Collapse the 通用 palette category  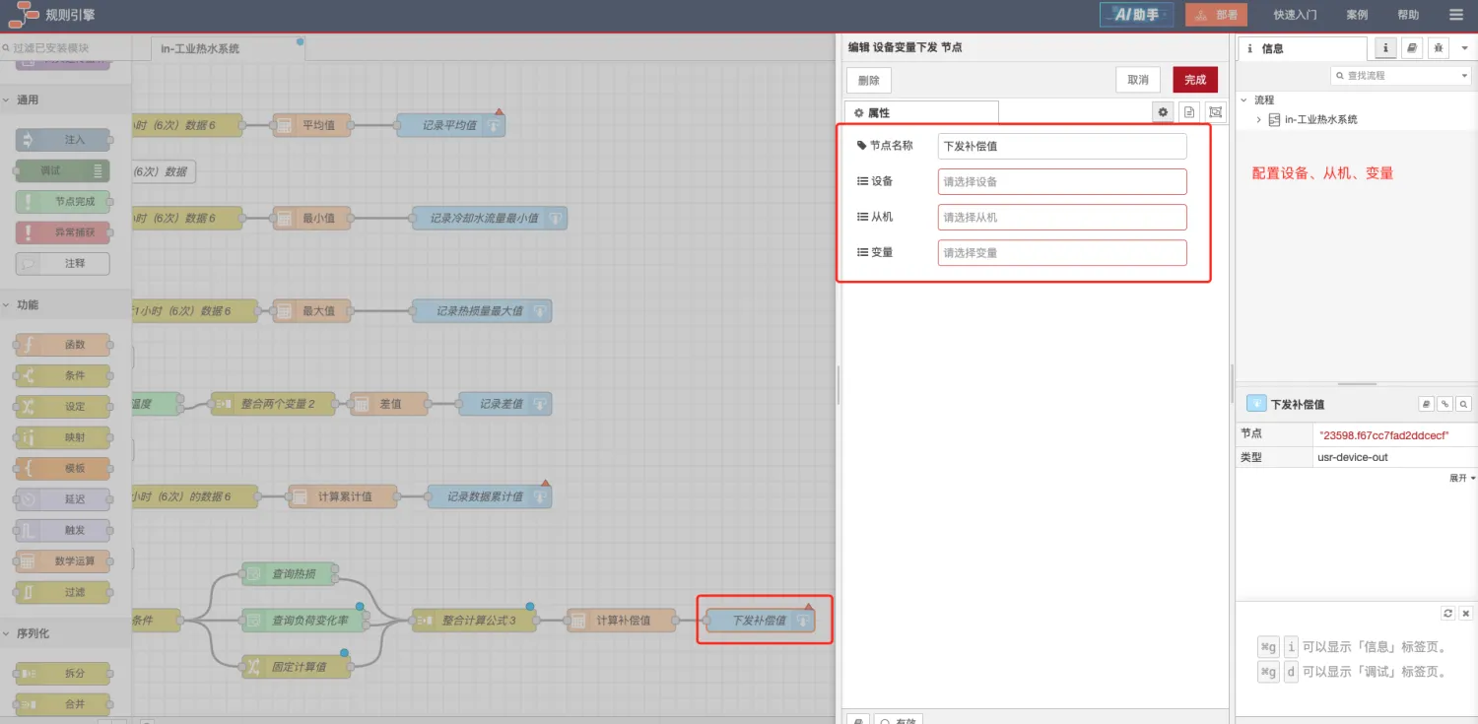click(66, 99)
